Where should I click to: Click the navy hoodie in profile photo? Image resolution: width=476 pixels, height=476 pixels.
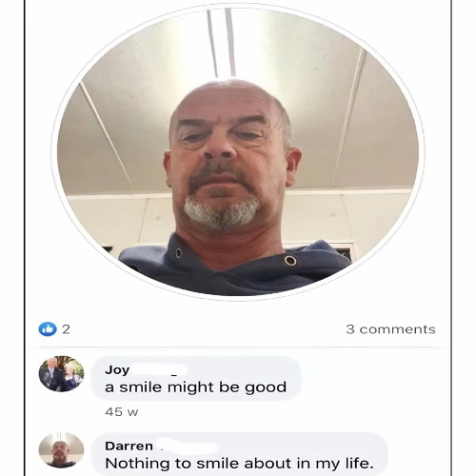point(236,269)
